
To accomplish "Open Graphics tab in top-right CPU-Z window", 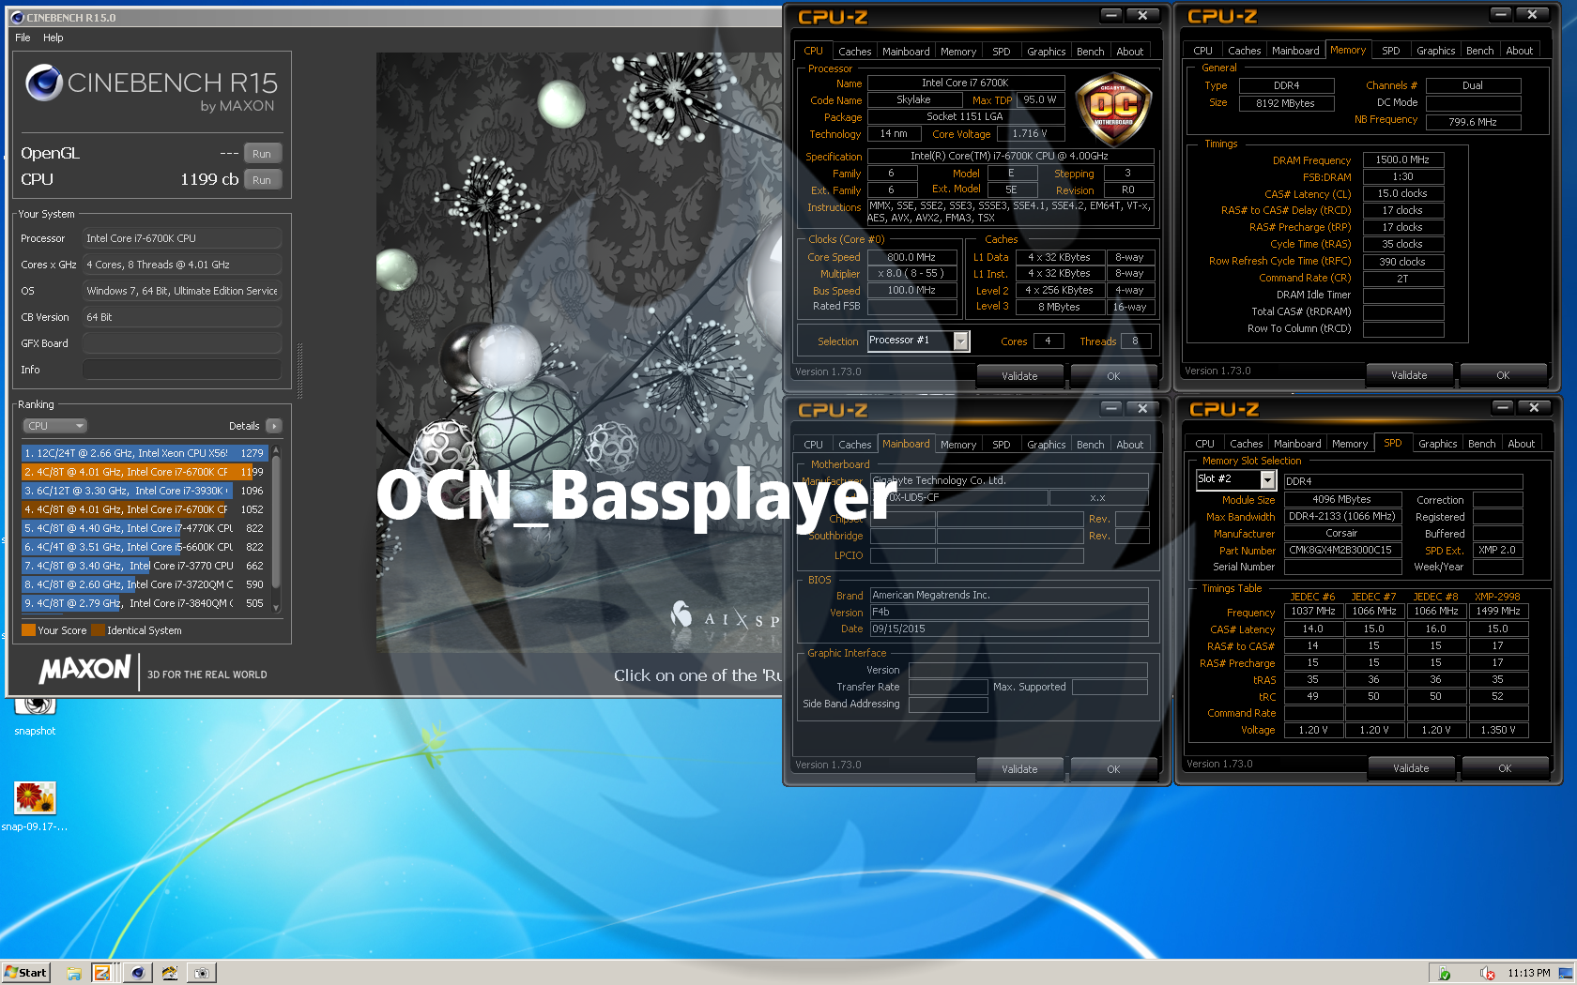I will pyautogui.click(x=1435, y=51).
